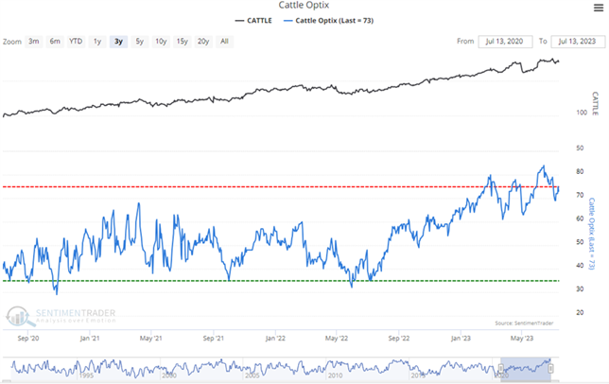Set zoom to 1y

click(97, 42)
